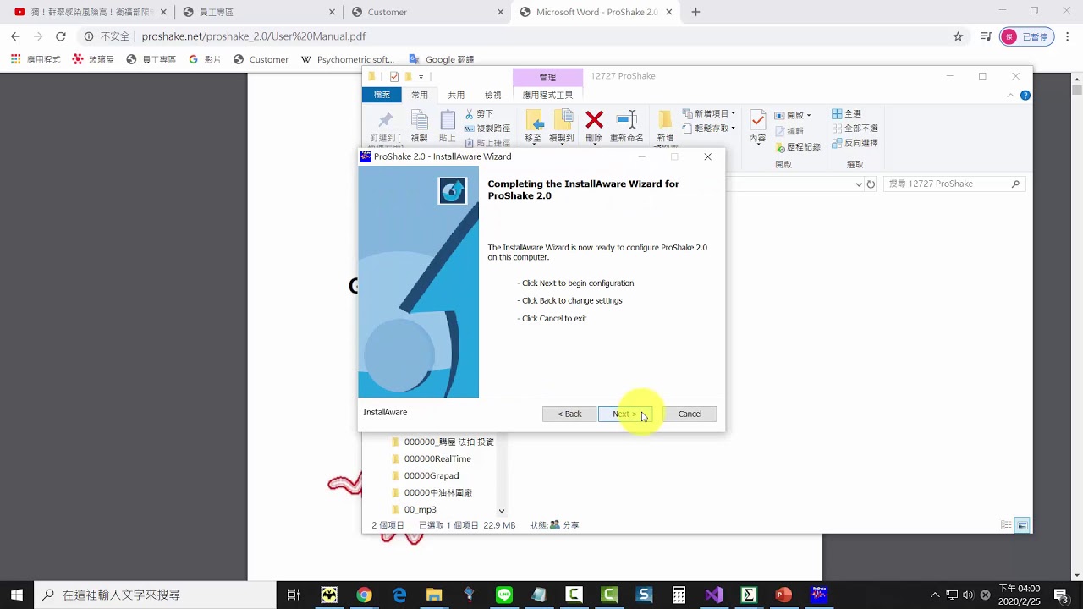
Task: Open Google Chrome from the taskbar
Action: click(364, 595)
